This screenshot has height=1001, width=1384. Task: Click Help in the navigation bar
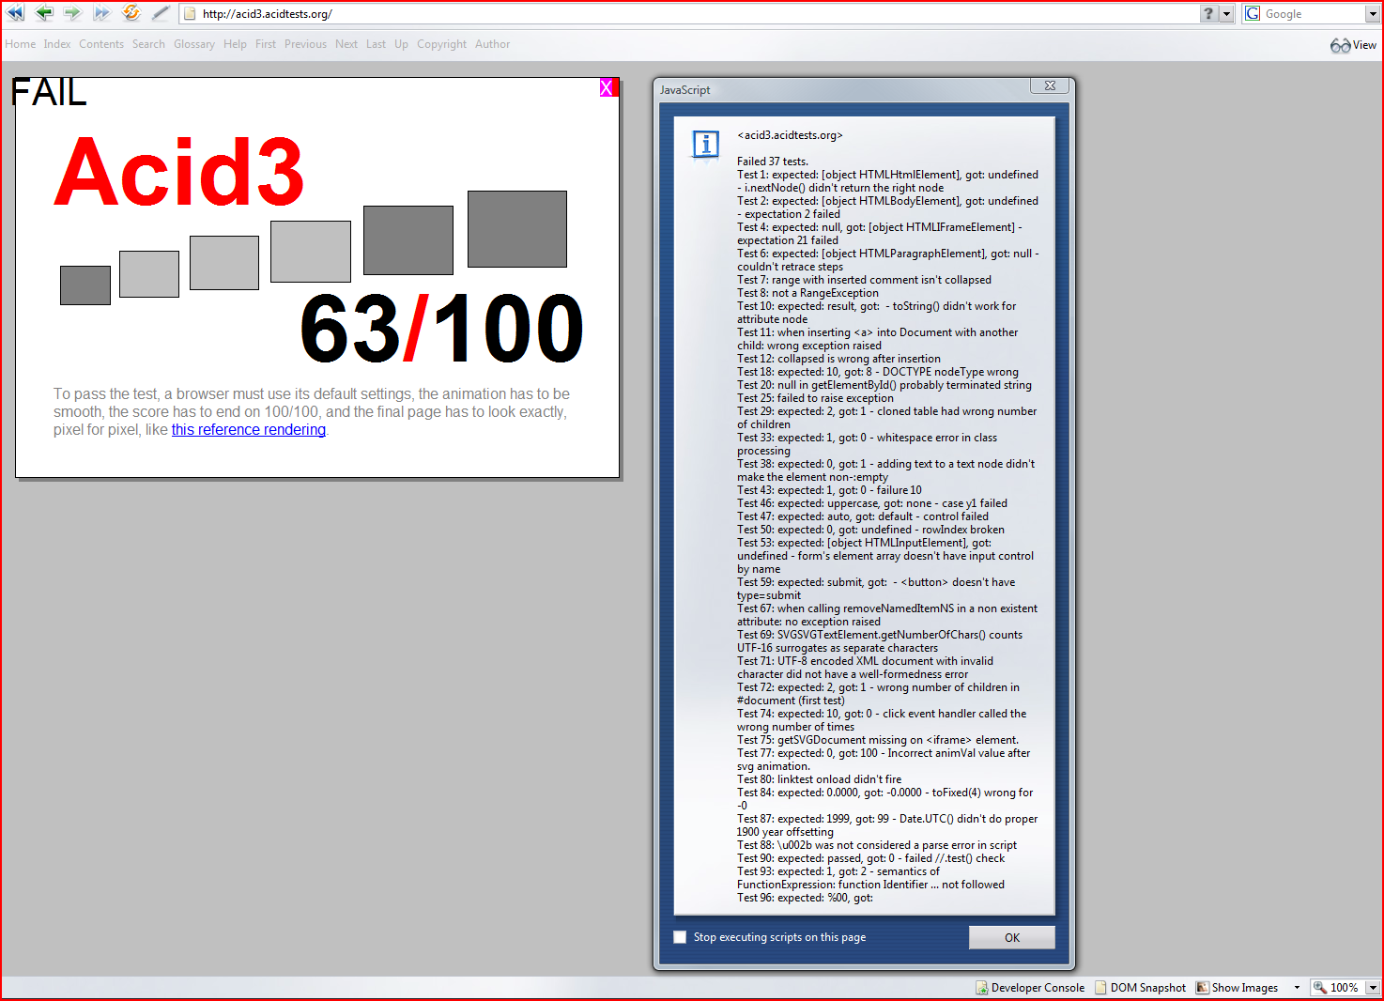coord(235,44)
